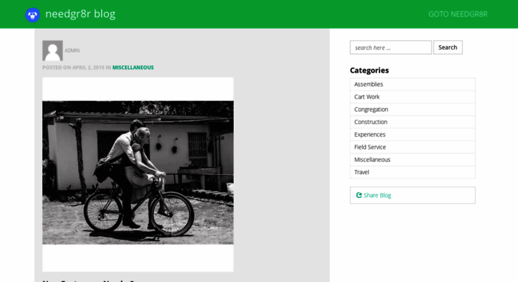The width and height of the screenshot is (518, 282).
Task: Open the Cart Work category
Action: coord(413,97)
